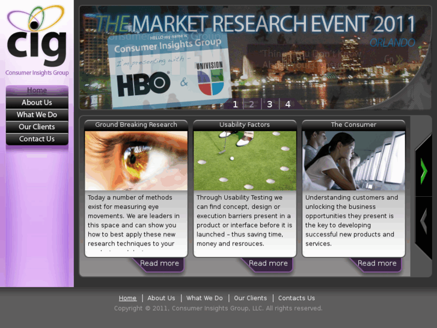Viewport: 437px width, 328px height.
Task: Click the gray previous arrow on carousel
Action: point(424,221)
